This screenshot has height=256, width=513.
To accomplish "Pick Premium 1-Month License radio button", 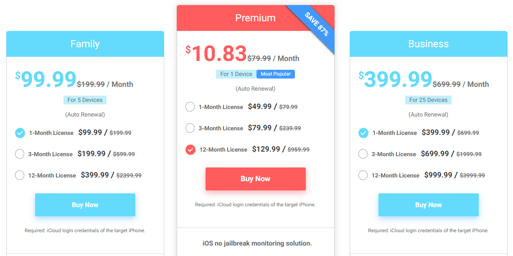I will coord(190,107).
